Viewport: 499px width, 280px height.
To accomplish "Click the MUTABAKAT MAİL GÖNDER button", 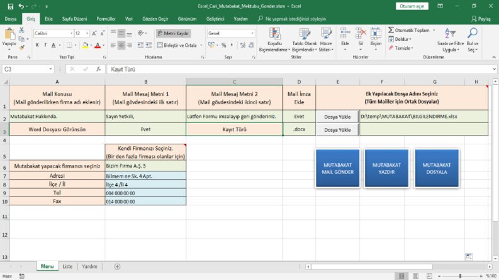I will [x=338, y=168].
